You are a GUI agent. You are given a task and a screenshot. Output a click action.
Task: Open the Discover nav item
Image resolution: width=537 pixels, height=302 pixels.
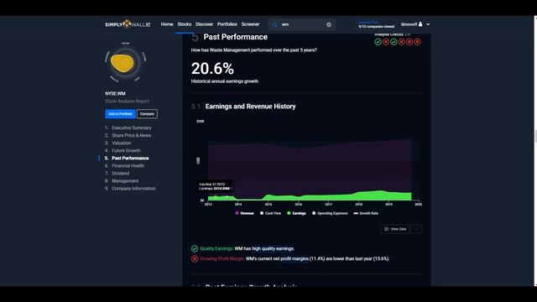[x=204, y=24]
